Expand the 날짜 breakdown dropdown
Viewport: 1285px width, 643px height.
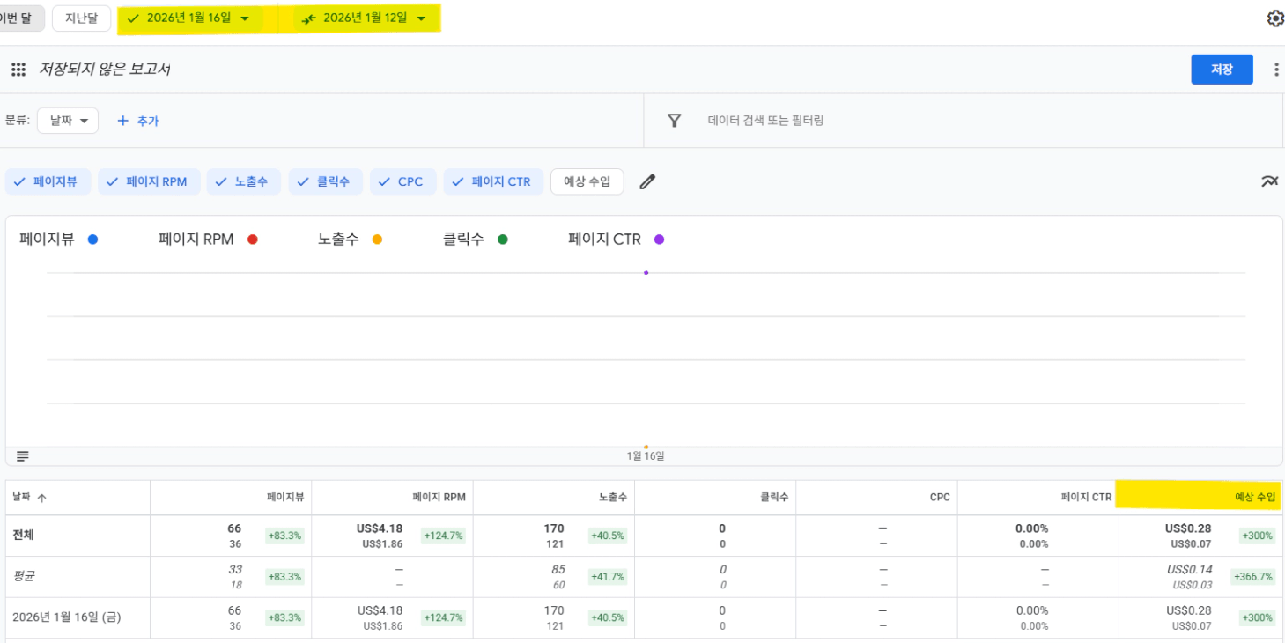tap(68, 121)
